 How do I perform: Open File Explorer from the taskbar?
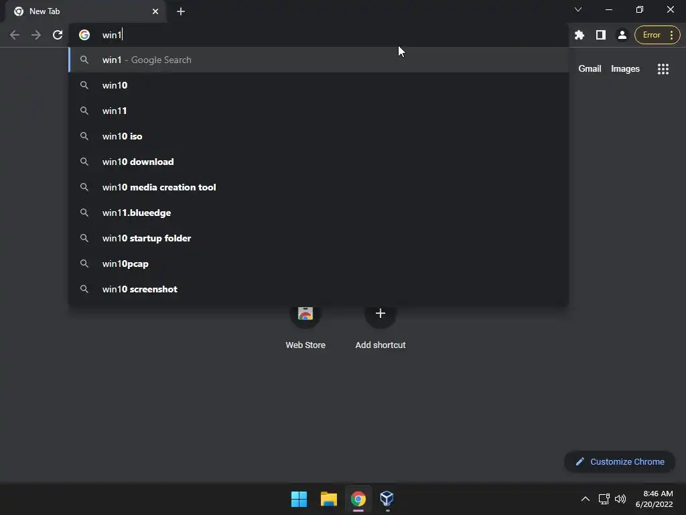[328, 499]
